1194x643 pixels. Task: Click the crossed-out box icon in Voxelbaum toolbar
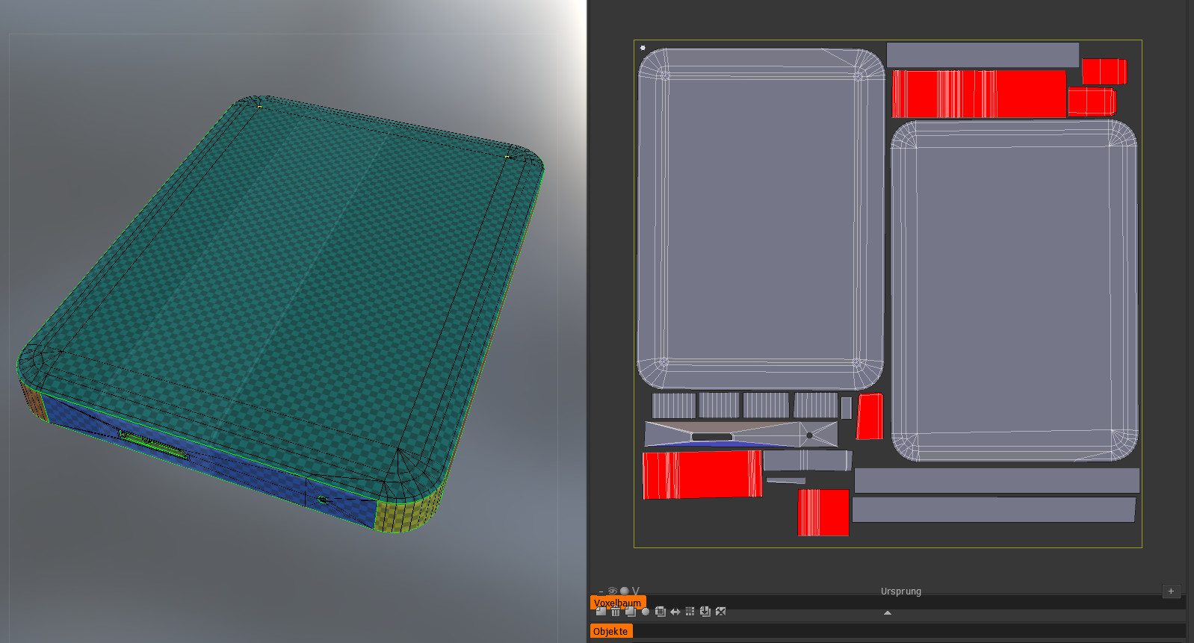click(x=720, y=612)
